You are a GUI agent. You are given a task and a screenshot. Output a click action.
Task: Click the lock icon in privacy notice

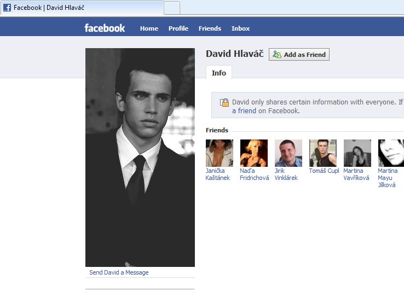tap(224, 102)
